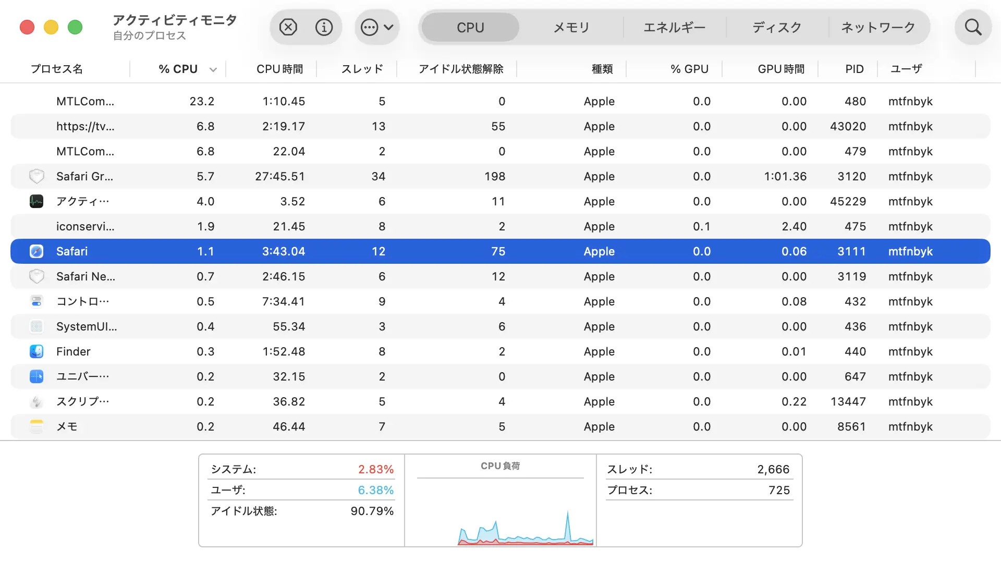Open the ネットワーク tab
This screenshot has width=1001, height=563.
coord(878,27)
